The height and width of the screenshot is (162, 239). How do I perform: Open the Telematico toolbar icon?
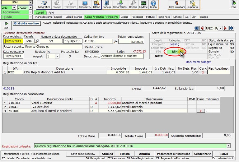click(70, 5)
